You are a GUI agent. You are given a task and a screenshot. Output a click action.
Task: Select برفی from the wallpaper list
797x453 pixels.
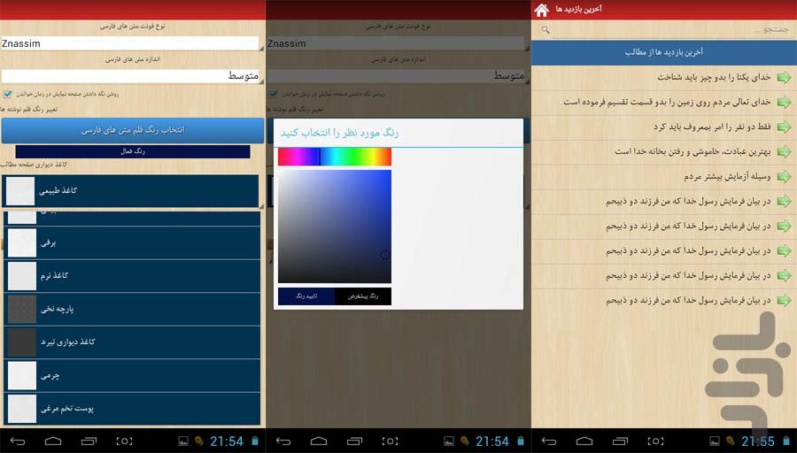pos(133,242)
